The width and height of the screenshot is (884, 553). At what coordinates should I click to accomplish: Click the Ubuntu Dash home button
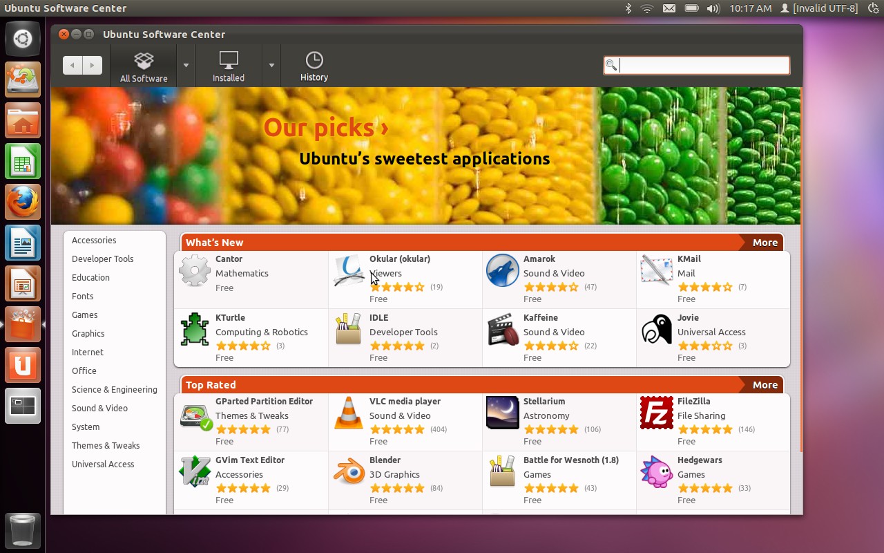pyautogui.click(x=23, y=39)
